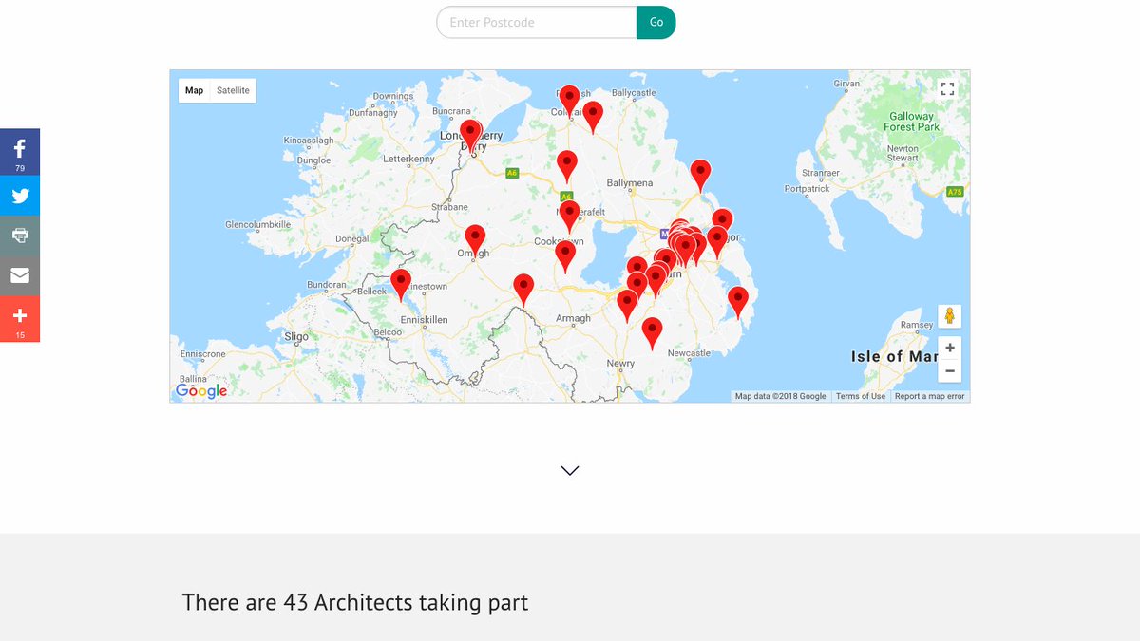Open the Terms of Use link

(860, 396)
